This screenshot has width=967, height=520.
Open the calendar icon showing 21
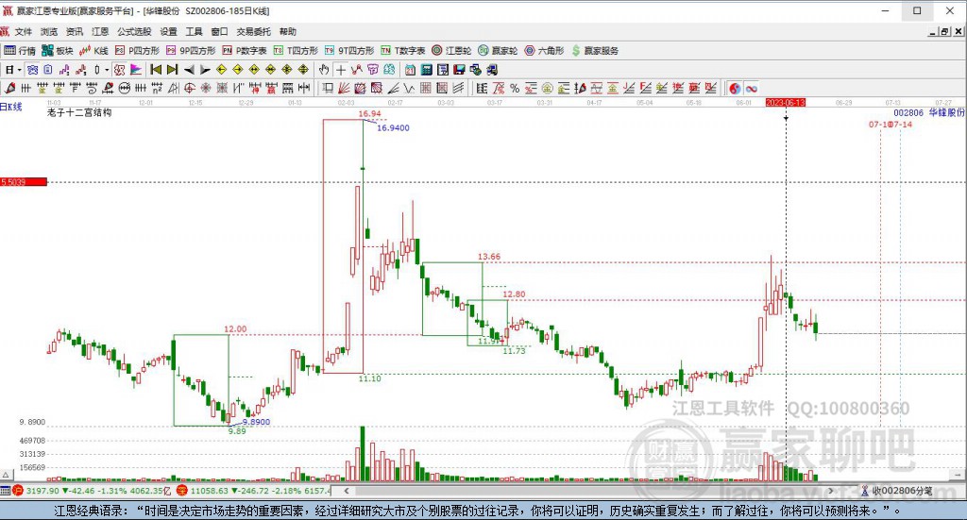pyautogui.click(x=410, y=70)
